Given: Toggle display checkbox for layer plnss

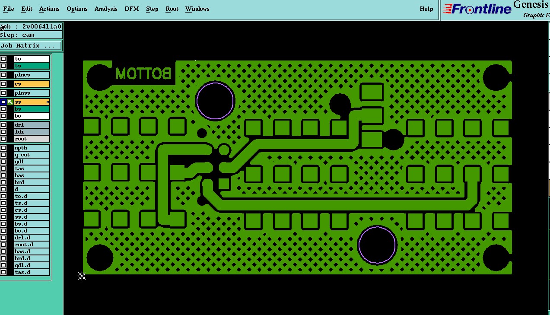Looking at the screenshot, I should [3, 93].
